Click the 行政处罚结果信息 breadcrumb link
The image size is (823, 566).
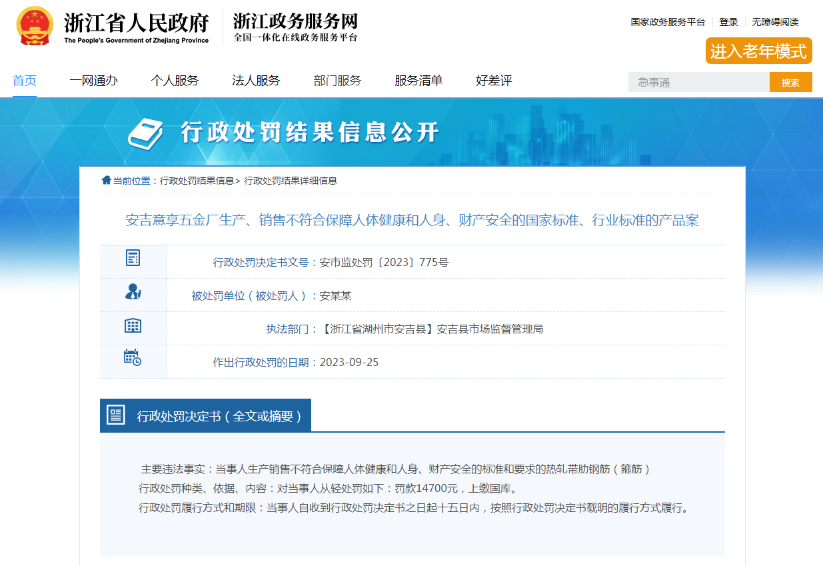point(197,181)
